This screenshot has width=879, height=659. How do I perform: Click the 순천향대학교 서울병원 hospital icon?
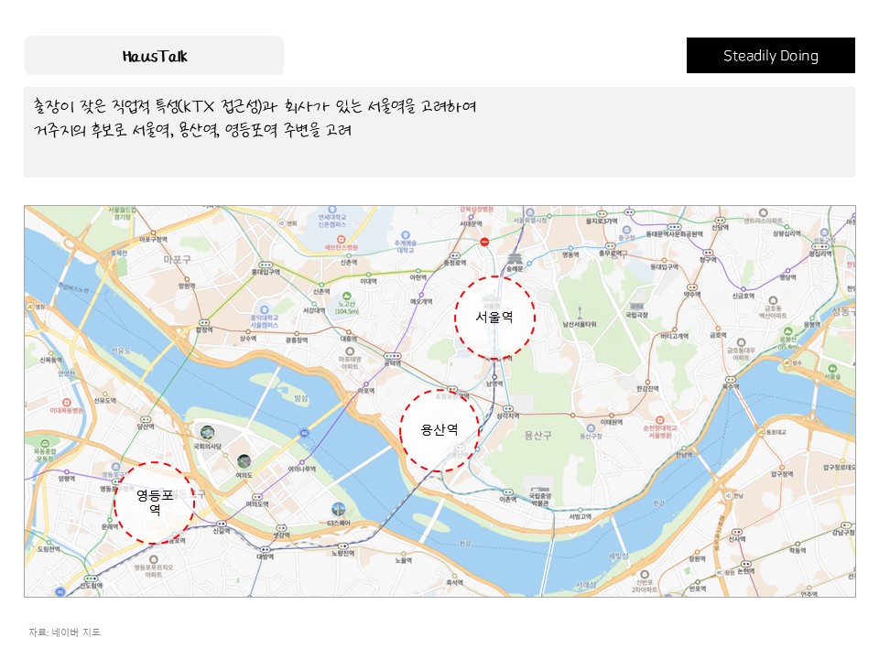pyautogui.click(x=660, y=420)
